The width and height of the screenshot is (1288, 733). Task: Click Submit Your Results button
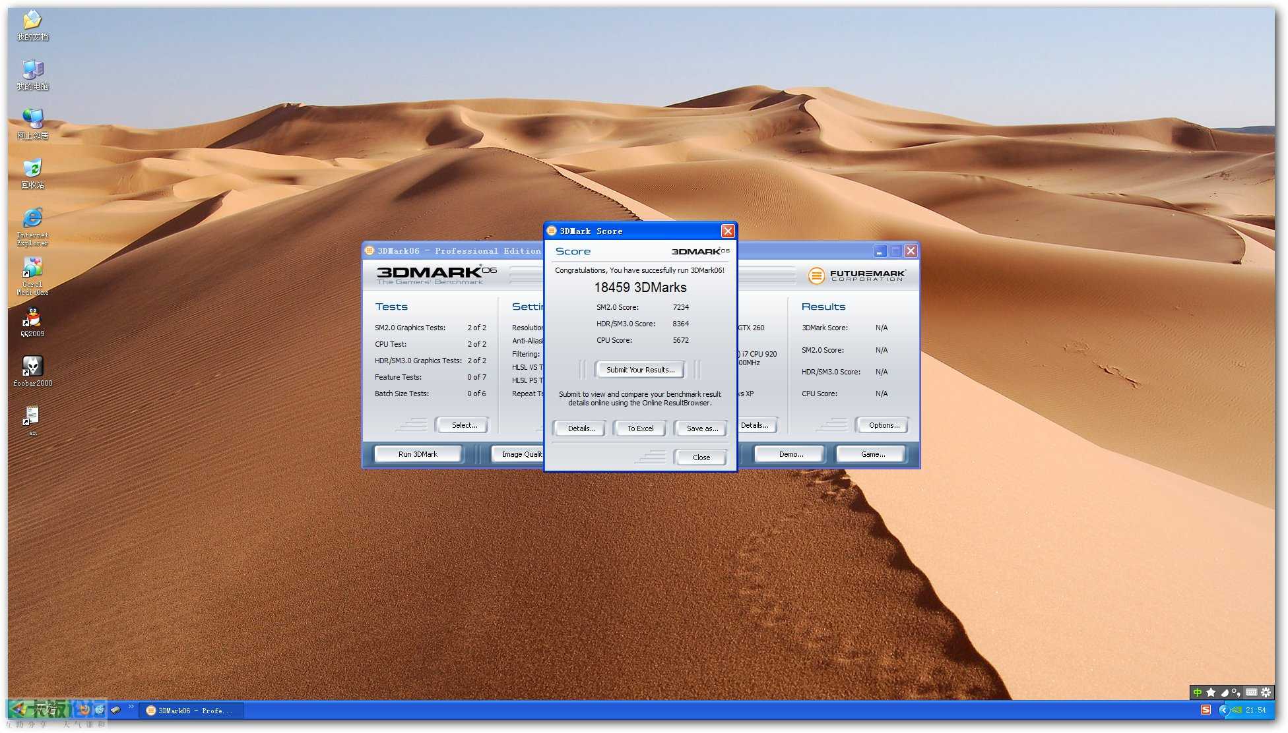pos(640,370)
